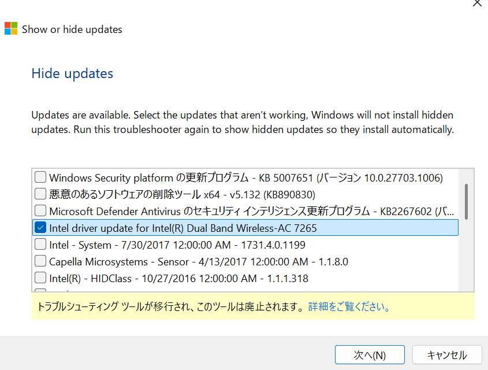Select the Capella Microsystems - Sensor row text
Viewport: 488px width, 370px height.
pyautogui.click(x=199, y=262)
